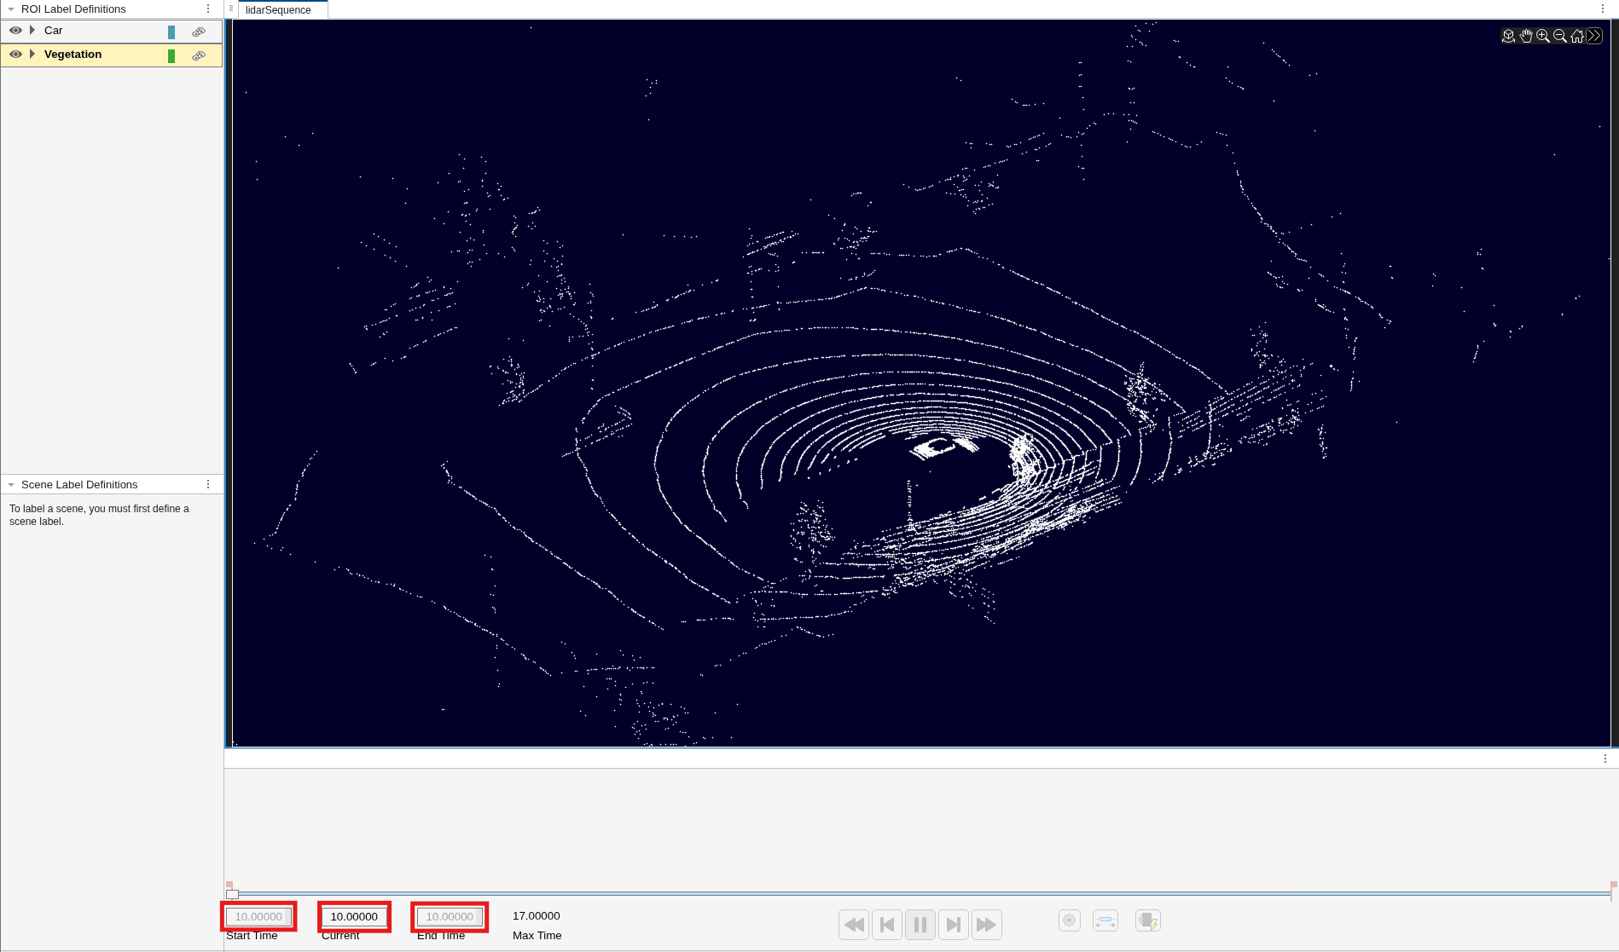Expand the Car label definition
The image size is (1619, 952).
pyautogui.click(x=32, y=30)
